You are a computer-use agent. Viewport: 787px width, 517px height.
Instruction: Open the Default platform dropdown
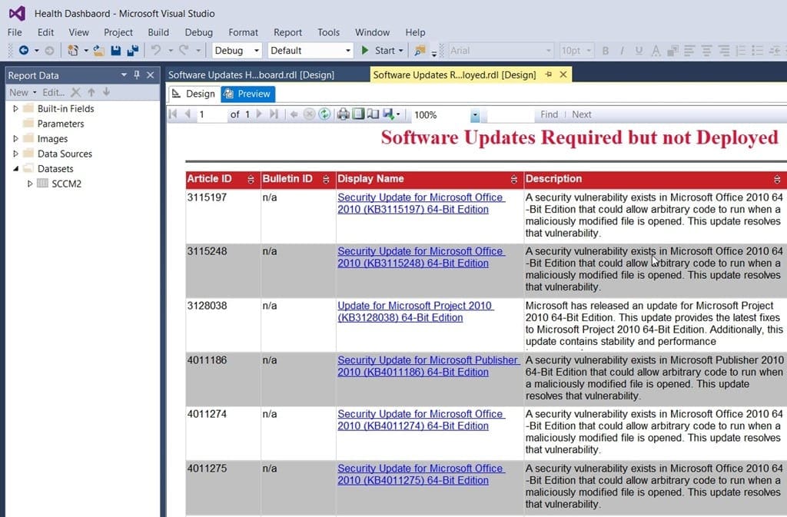coord(348,51)
